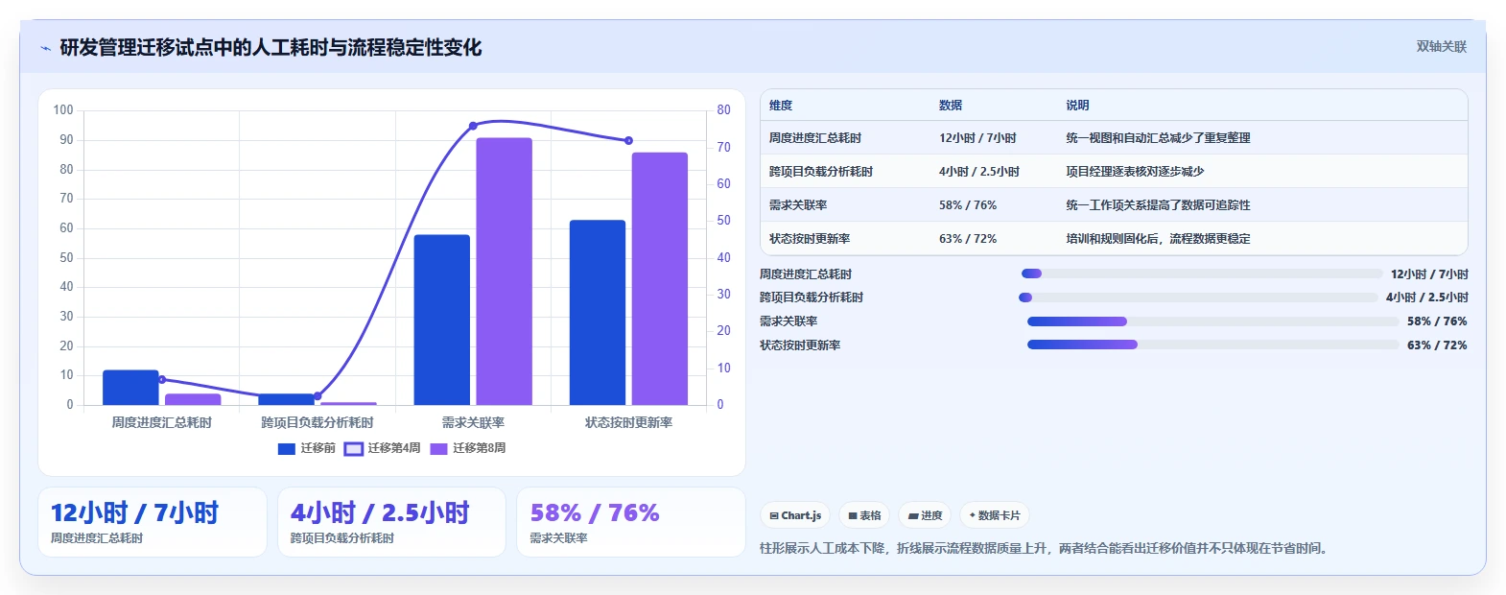Screen dimensions: 1506x595
Task: Click progress label 需求关联率 under table
Action: tap(788, 321)
